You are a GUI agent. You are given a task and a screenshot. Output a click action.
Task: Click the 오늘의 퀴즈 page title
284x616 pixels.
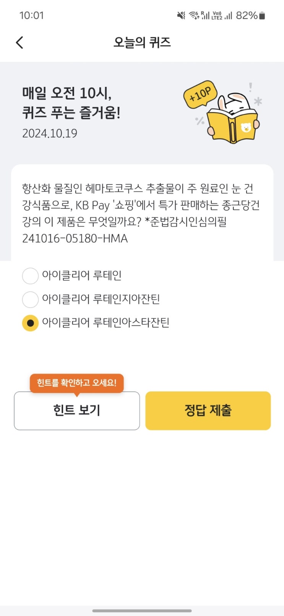click(x=142, y=42)
